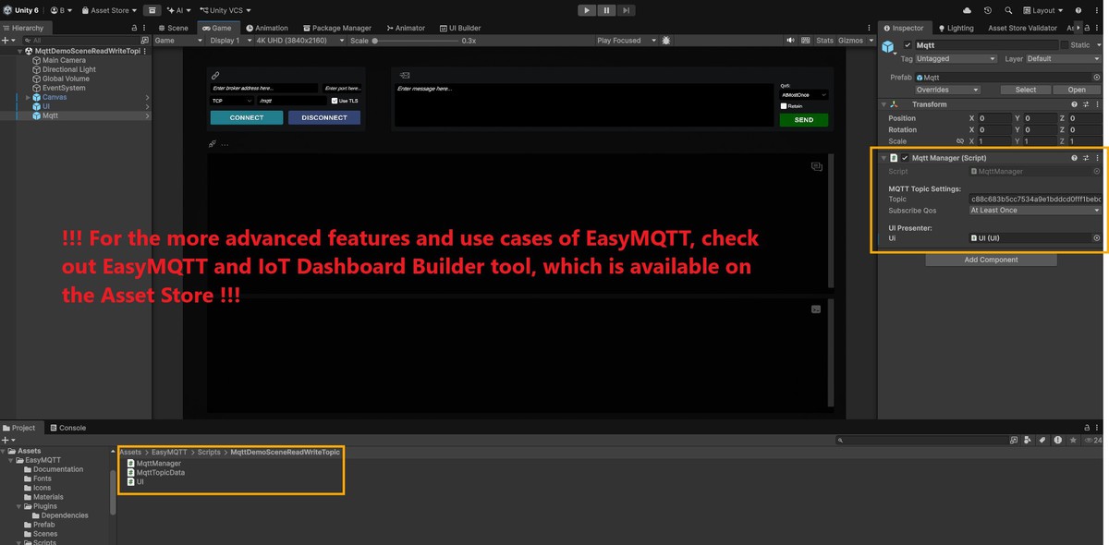Switch to the Package Manager tab
The height and width of the screenshot is (545, 1109).
pyautogui.click(x=336, y=28)
